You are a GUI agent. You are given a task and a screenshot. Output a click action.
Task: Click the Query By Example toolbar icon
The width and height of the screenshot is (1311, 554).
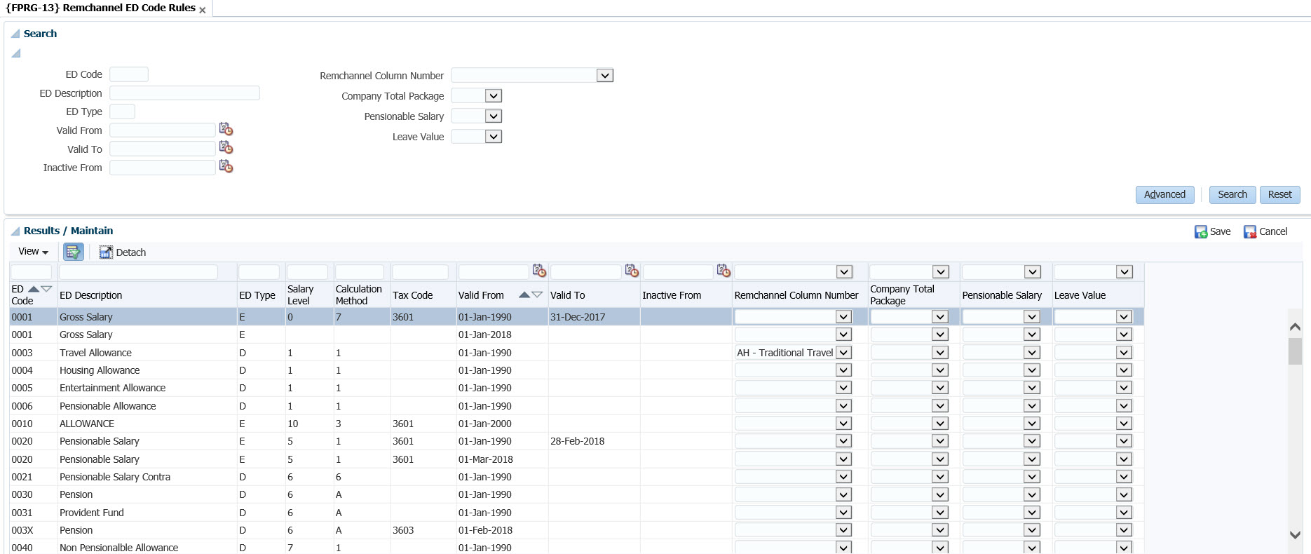point(73,252)
